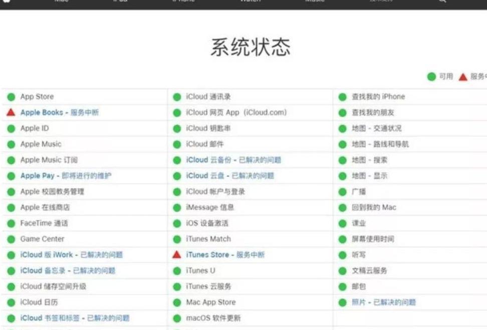Open the iCloud 备忘录 已解决的问题 link
487x330 pixels.
tap(68, 271)
